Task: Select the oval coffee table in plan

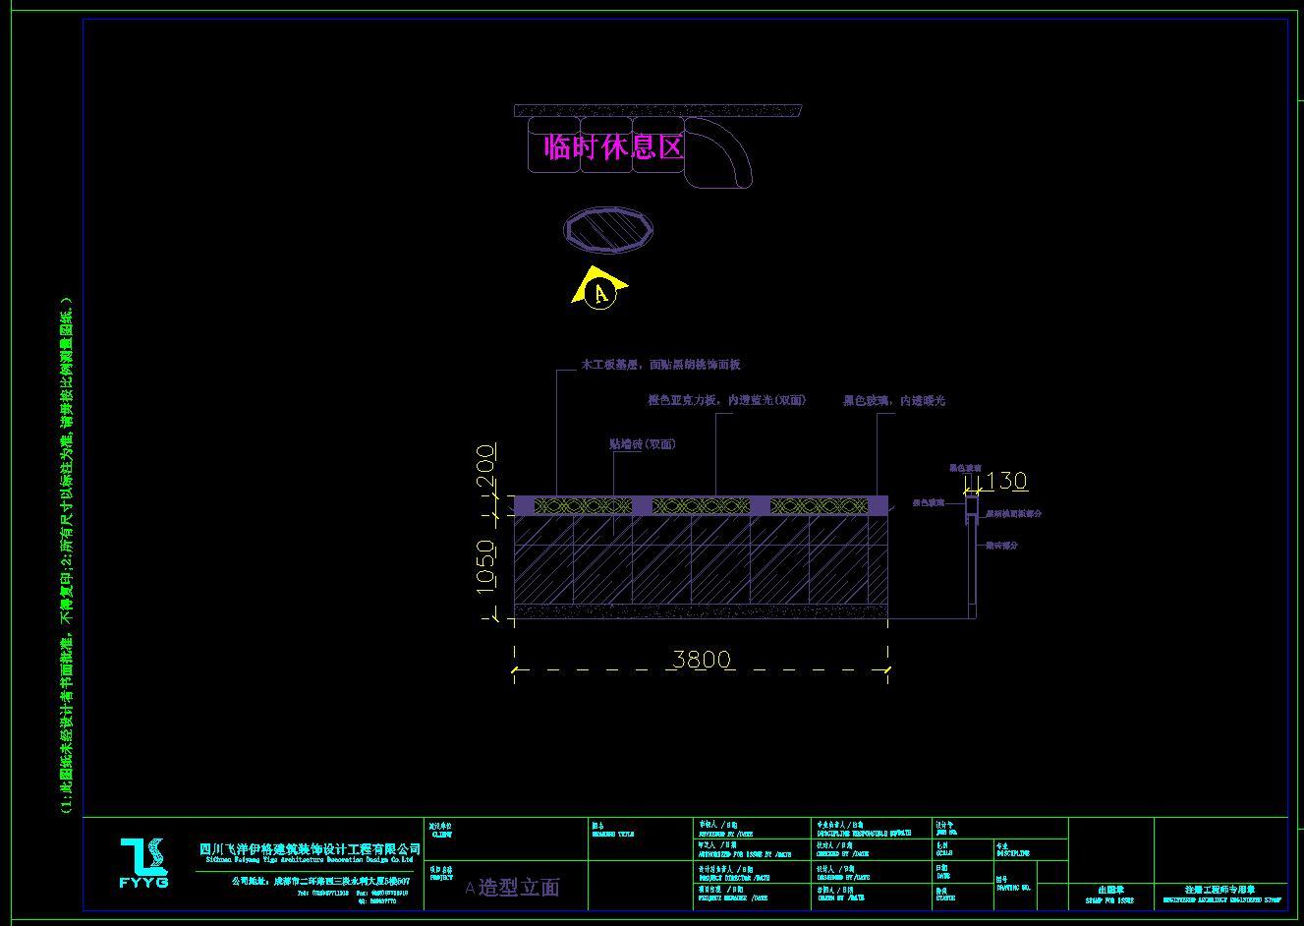Action: click(608, 230)
